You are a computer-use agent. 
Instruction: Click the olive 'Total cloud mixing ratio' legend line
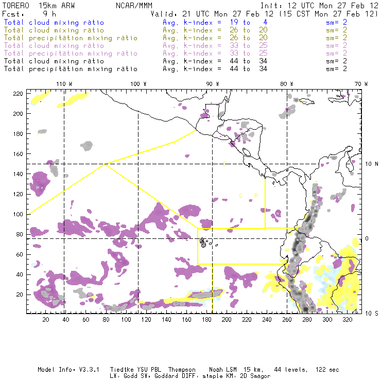click(x=54, y=30)
